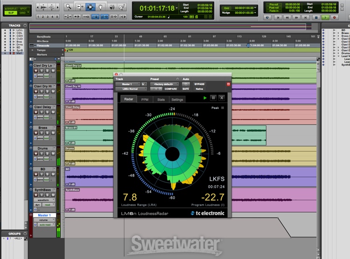Select SPOT edit mode
The height and width of the screenshot is (259, 350).
23,8
